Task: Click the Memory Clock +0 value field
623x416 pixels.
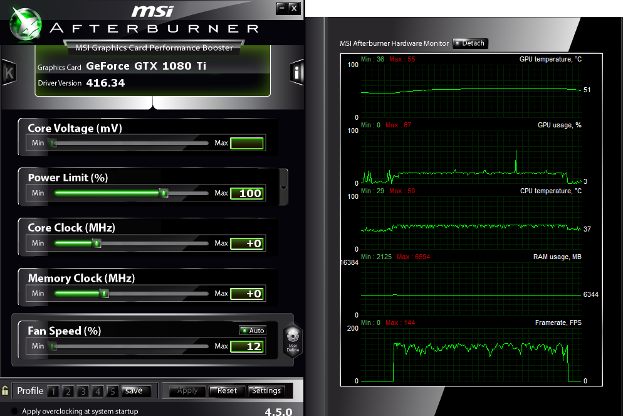Action: [x=247, y=294]
